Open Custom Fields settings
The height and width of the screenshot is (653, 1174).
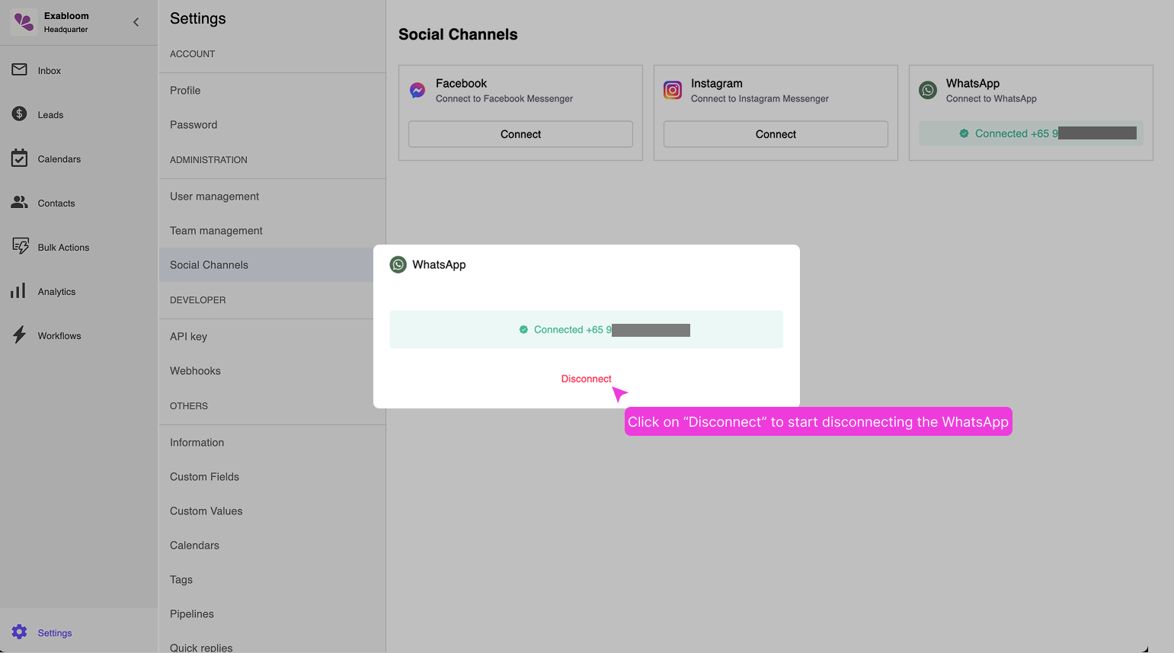click(204, 476)
